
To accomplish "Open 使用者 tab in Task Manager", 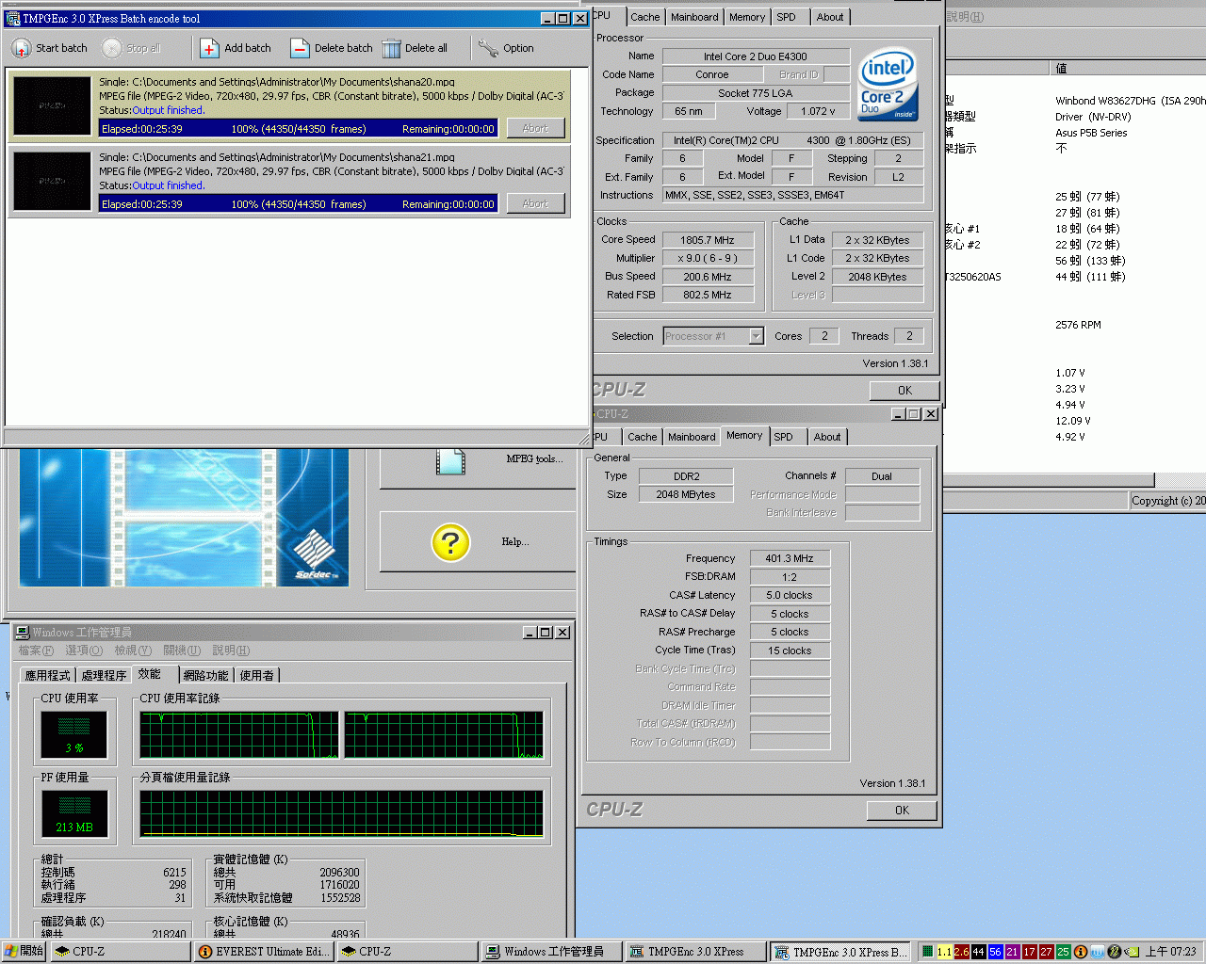I will click(x=256, y=675).
